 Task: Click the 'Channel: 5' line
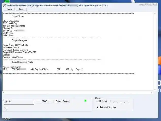coord(8,28)
